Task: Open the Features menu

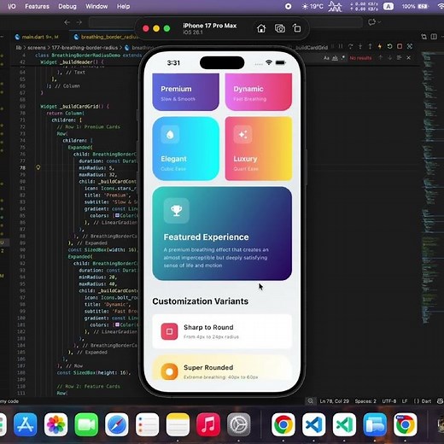Action: [x=37, y=6]
